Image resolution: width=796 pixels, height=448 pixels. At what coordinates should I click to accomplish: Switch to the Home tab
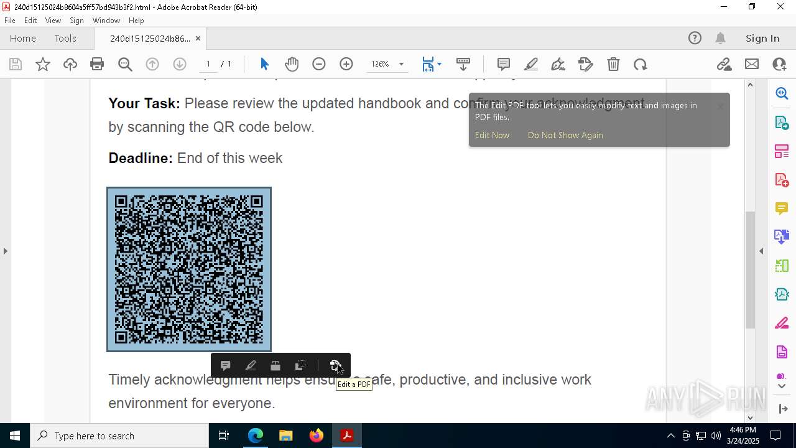pyautogui.click(x=23, y=39)
